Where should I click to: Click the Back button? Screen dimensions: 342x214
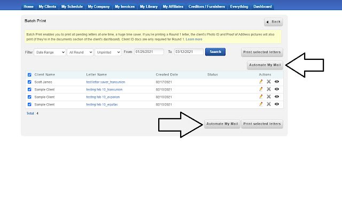pyautogui.click(x=274, y=22)
